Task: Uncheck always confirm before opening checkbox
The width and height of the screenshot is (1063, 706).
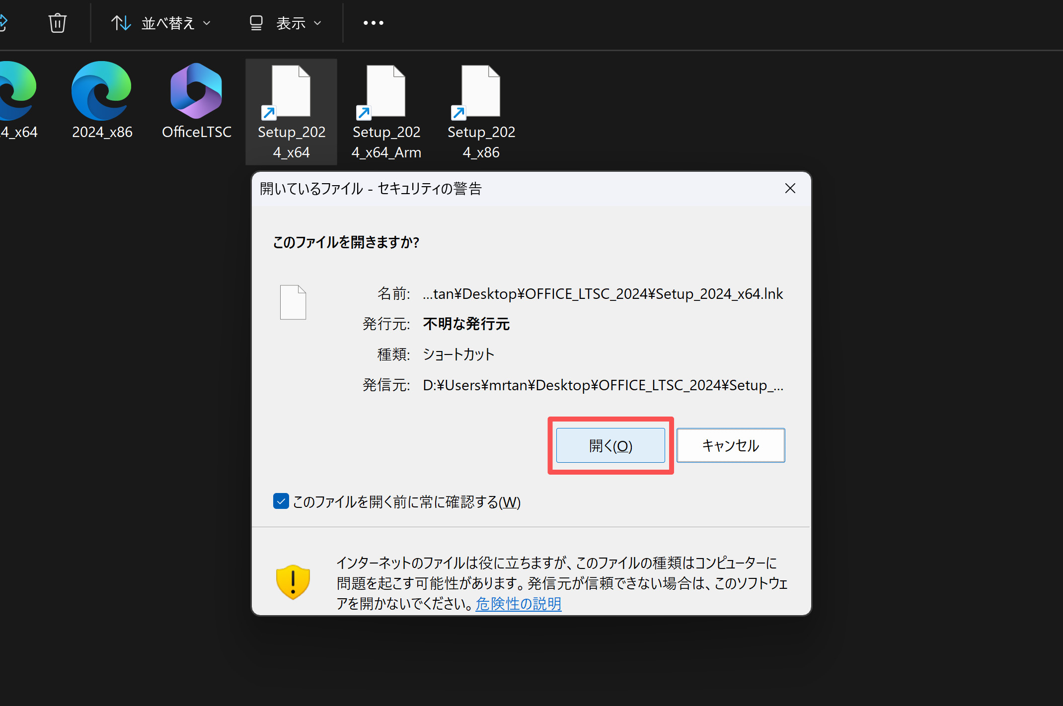Action: tap(281, 501)
